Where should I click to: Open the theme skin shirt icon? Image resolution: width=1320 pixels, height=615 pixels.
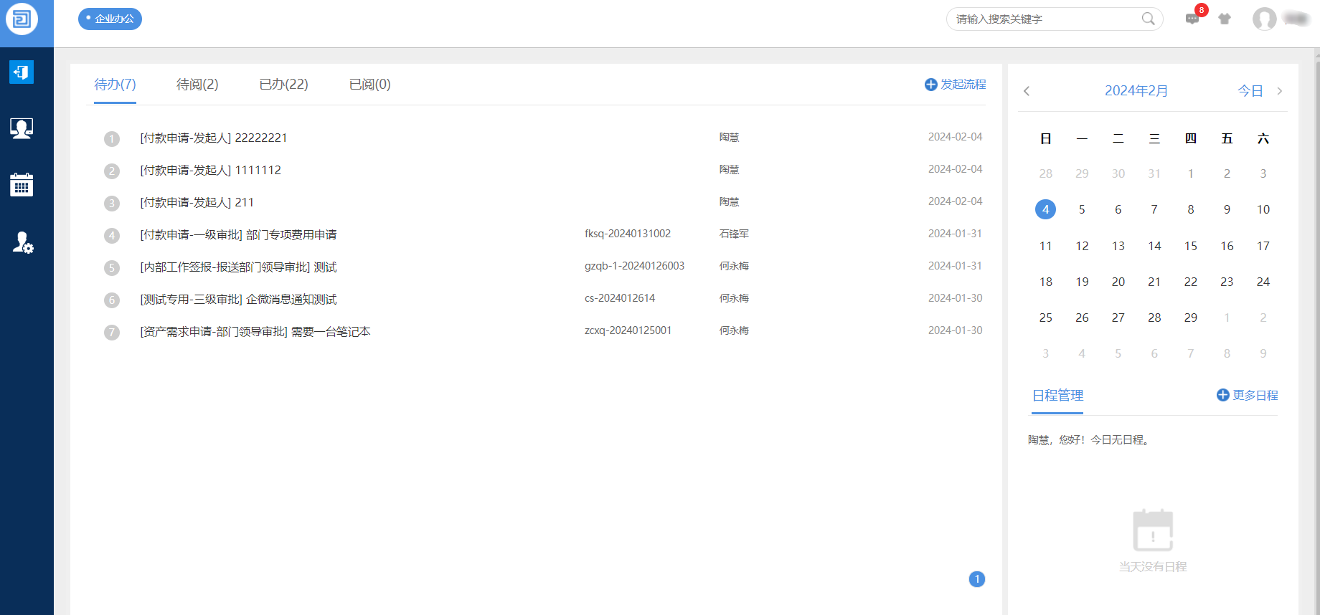(x=1225, y=19)
